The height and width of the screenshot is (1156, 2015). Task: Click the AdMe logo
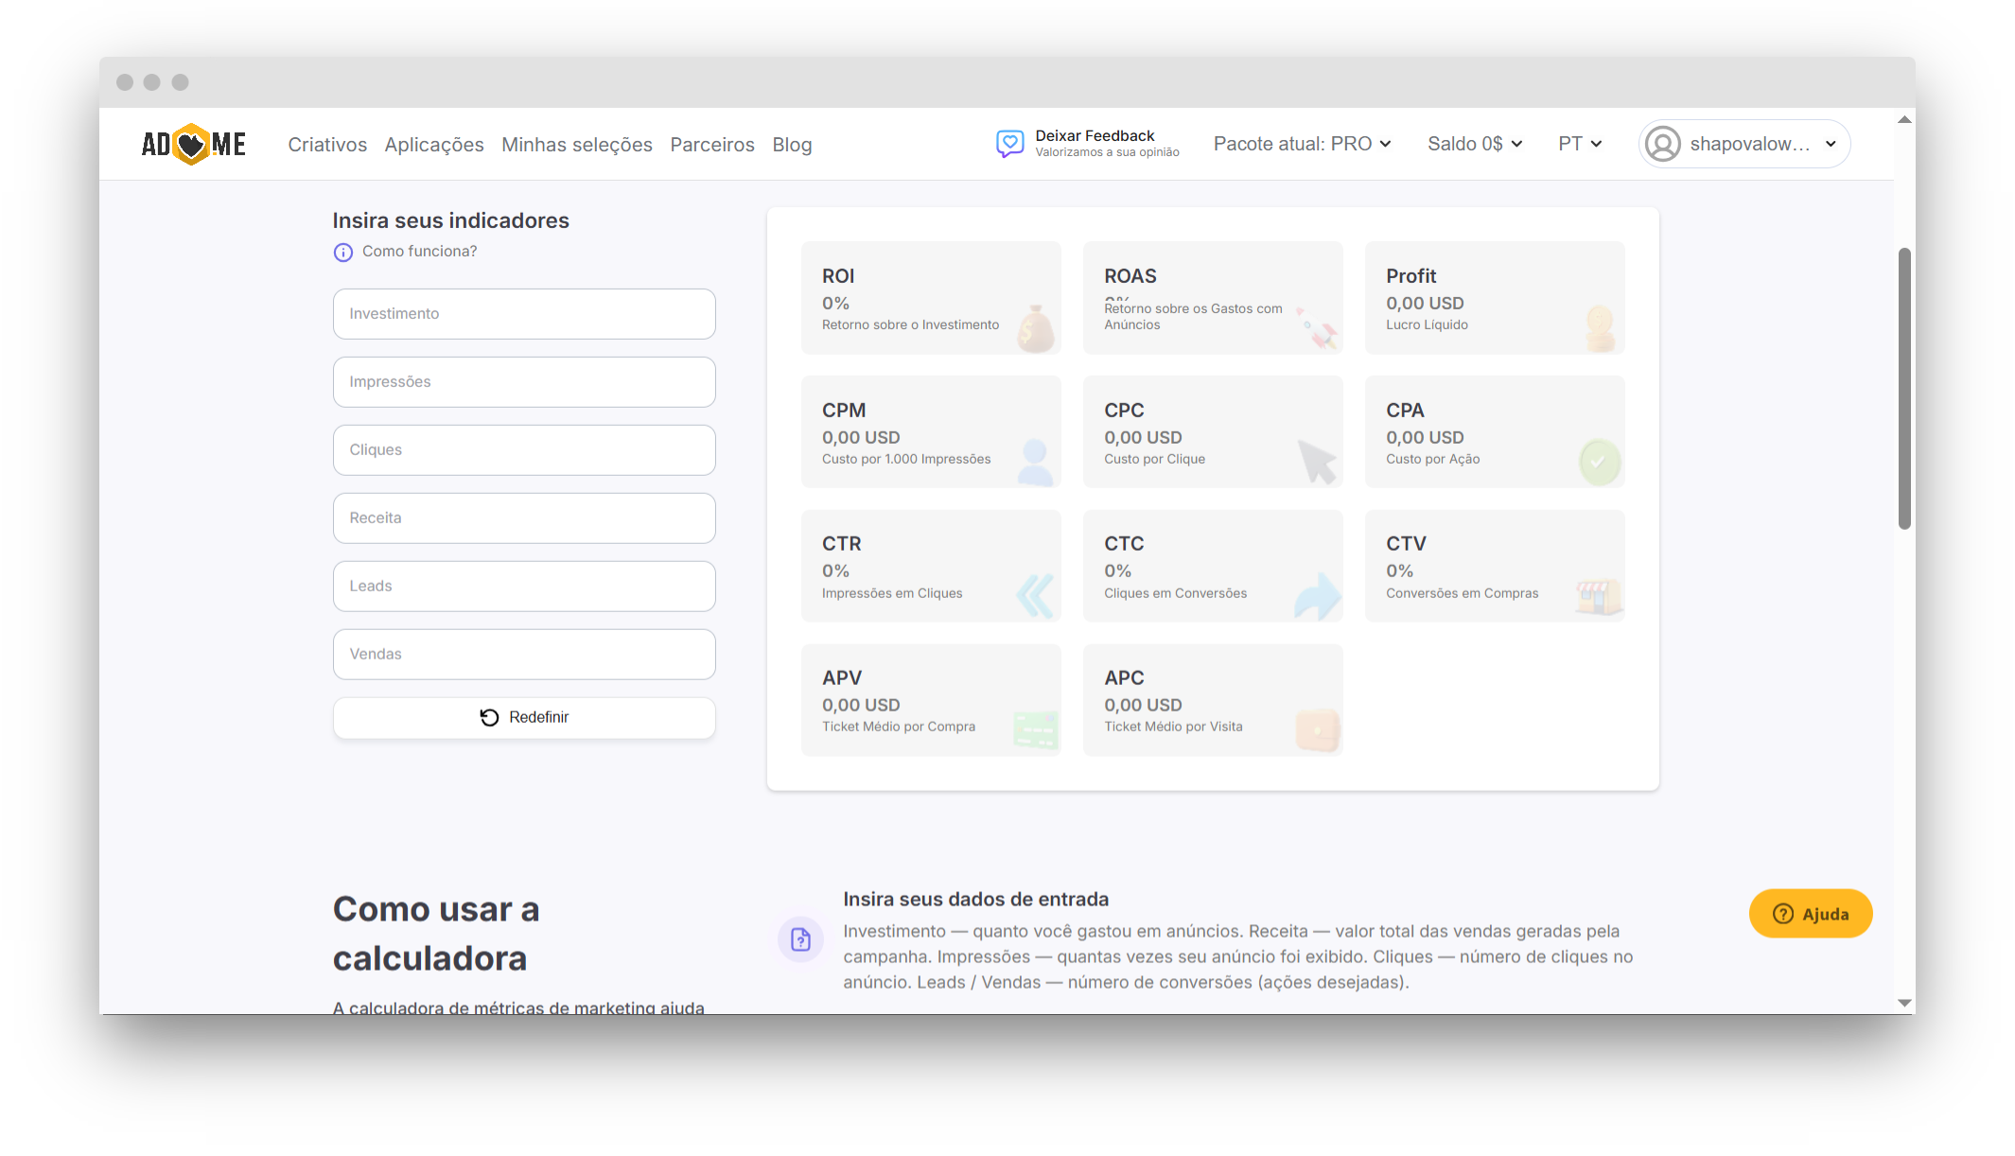point(193,144)
